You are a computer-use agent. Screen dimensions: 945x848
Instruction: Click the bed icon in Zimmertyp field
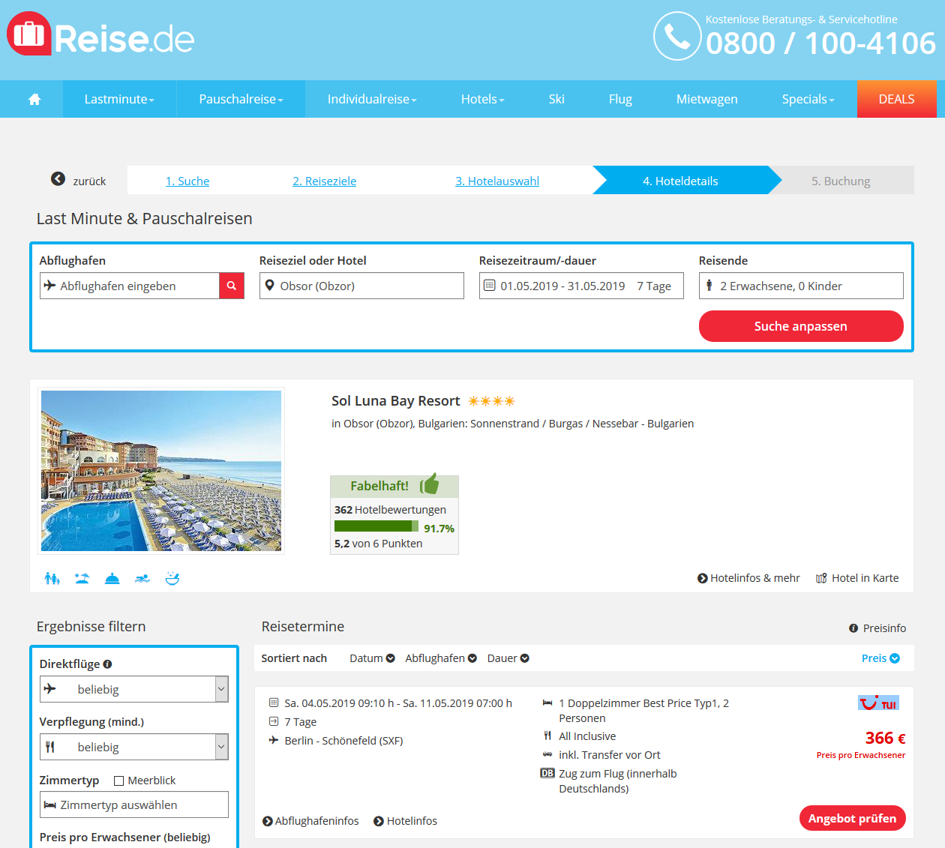tap(50, 805)
